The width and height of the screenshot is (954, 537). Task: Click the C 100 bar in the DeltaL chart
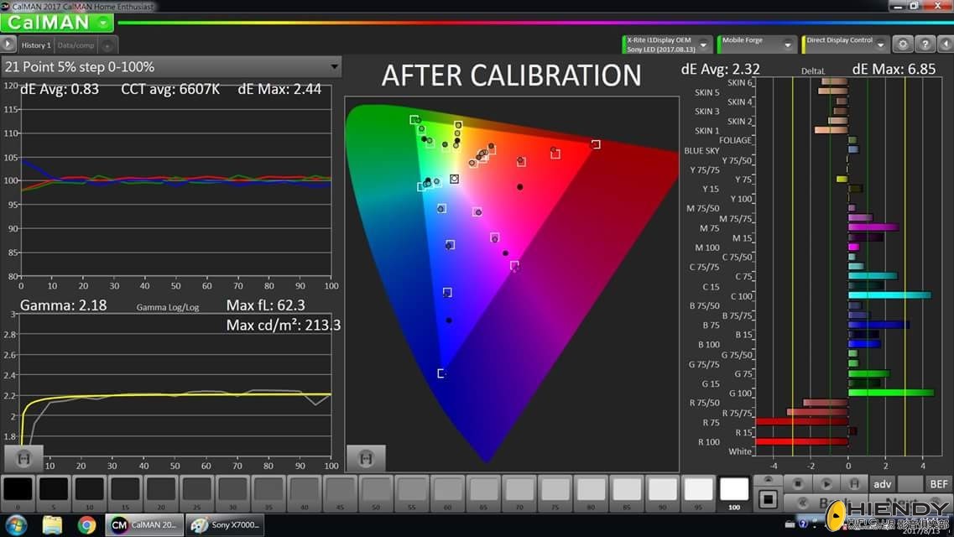[x=889, y=295]
